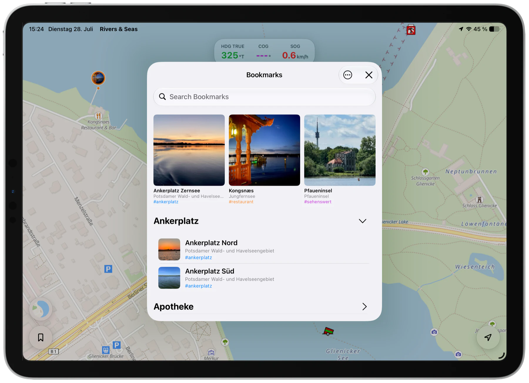
Task: Tap the Glienicker See label on the map
Action: point(343,354)
